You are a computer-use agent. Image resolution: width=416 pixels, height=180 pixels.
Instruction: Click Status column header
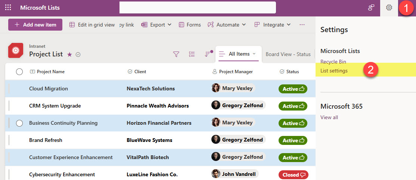[x=293, y=72]
